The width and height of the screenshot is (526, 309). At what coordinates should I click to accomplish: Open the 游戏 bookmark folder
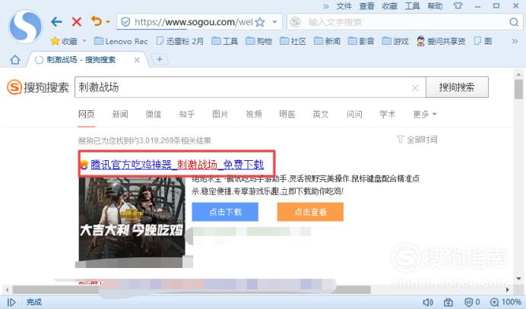pyautogui.click(x=395, y=41)
